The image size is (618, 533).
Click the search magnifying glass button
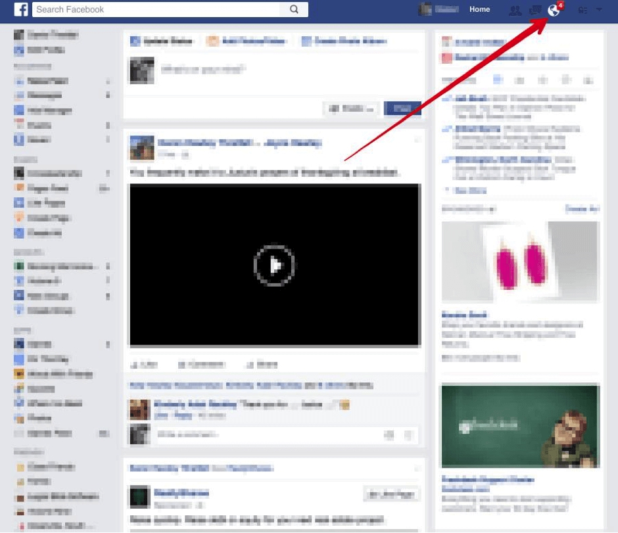tap(294, 9)
